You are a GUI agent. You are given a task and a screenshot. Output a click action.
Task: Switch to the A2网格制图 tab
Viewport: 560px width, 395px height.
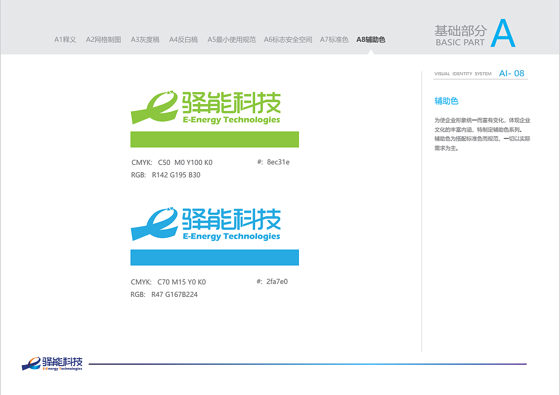tap(104, 40)
